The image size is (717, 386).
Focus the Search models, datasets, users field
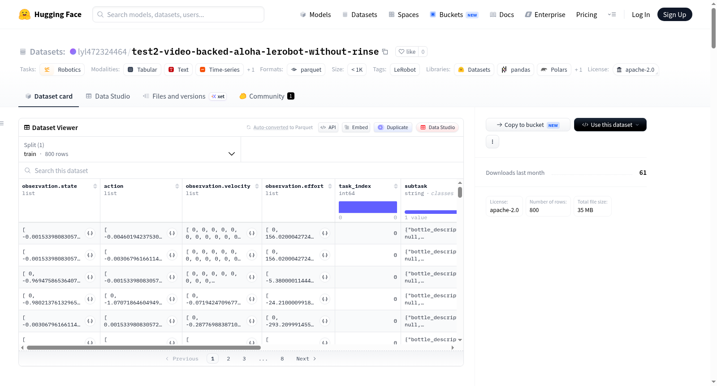[x=178, y=14]
